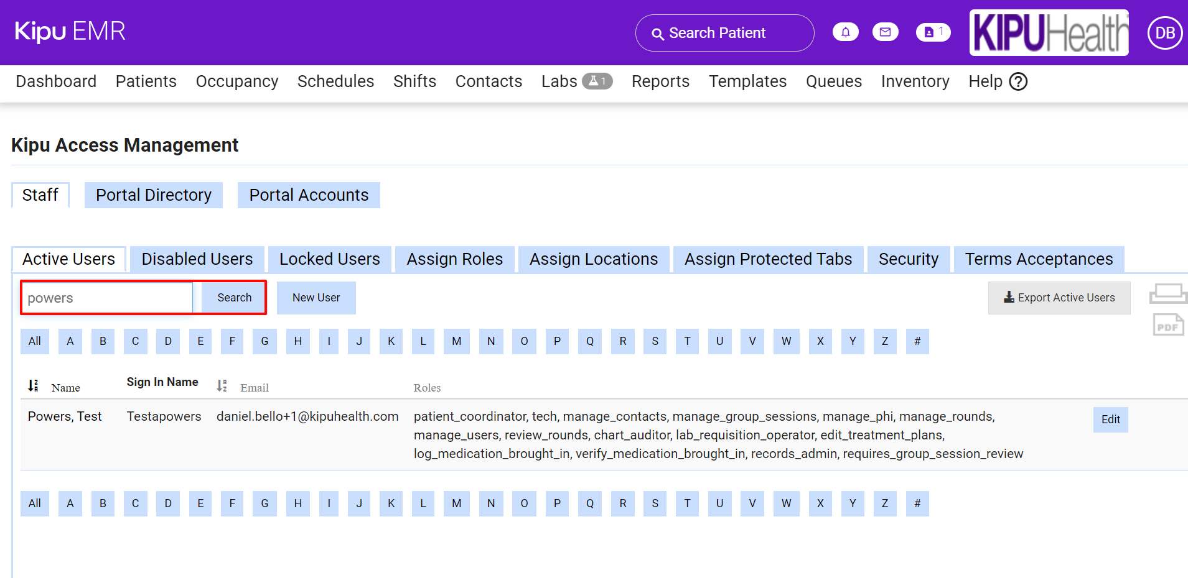Switch to the Portal Directory tab
Screen dimensions: 1188x578
pyautogui.click(x=154, y=195)
